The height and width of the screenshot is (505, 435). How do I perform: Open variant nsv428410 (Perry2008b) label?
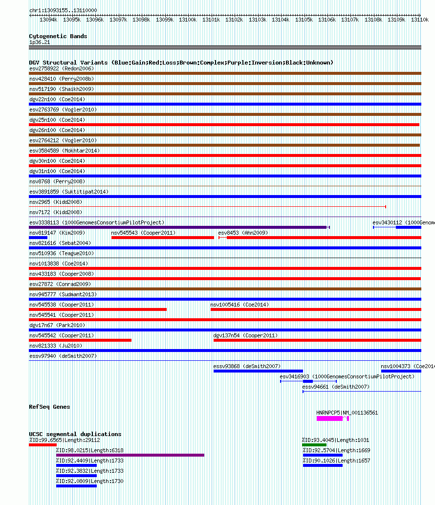pyautogui.click(x=62, y=79)
